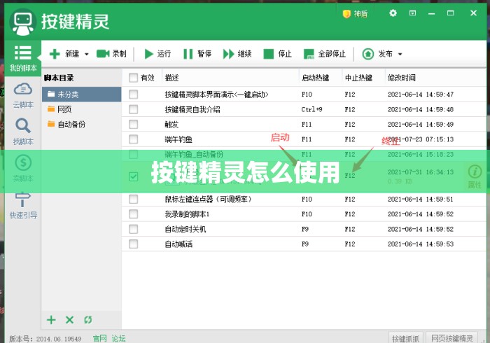490x343 pixels.
Task: Click the Stop (停止) square button
Action: pyautogui.click(x=277, y=54)
